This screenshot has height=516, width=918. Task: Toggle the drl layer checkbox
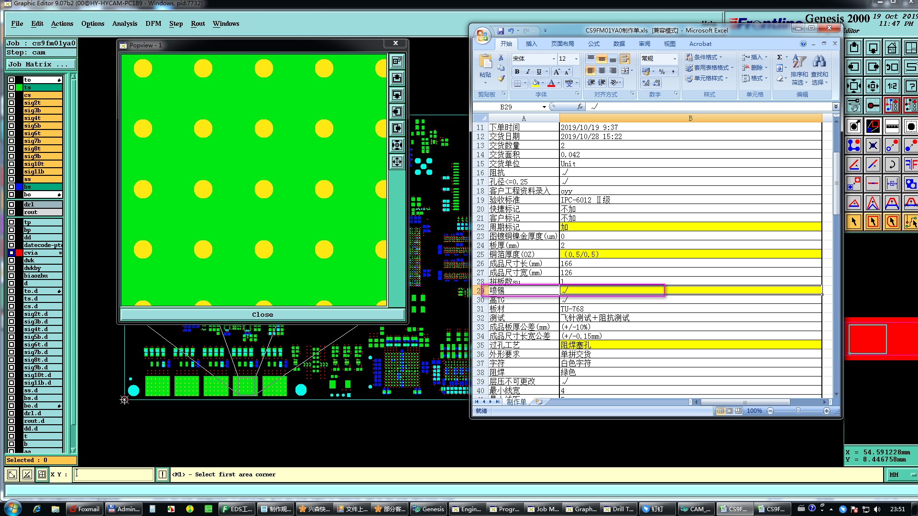[11, 204]
